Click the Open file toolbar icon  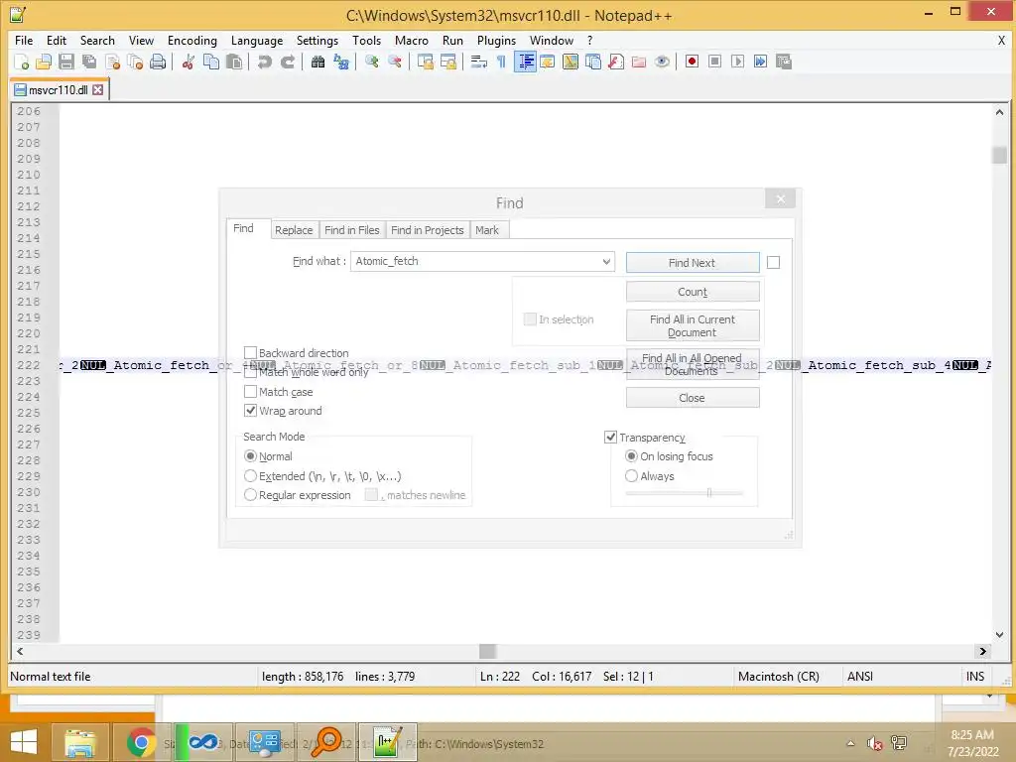pyautogui.click(x=44, y=63)
